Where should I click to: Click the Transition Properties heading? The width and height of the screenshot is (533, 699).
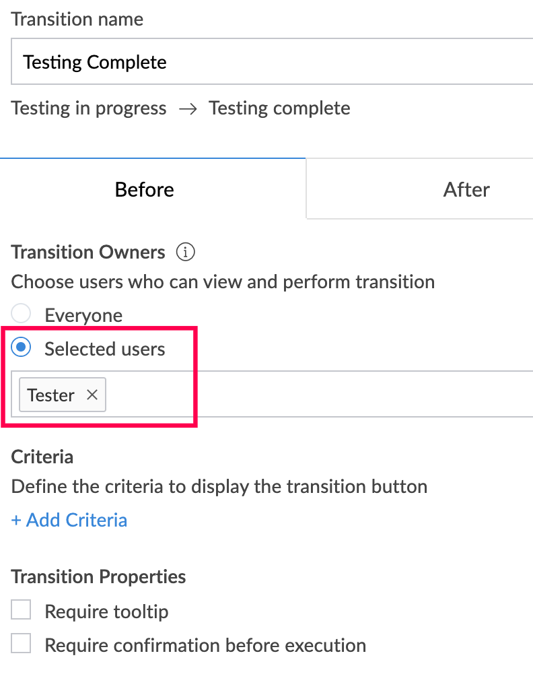(99, 577)
